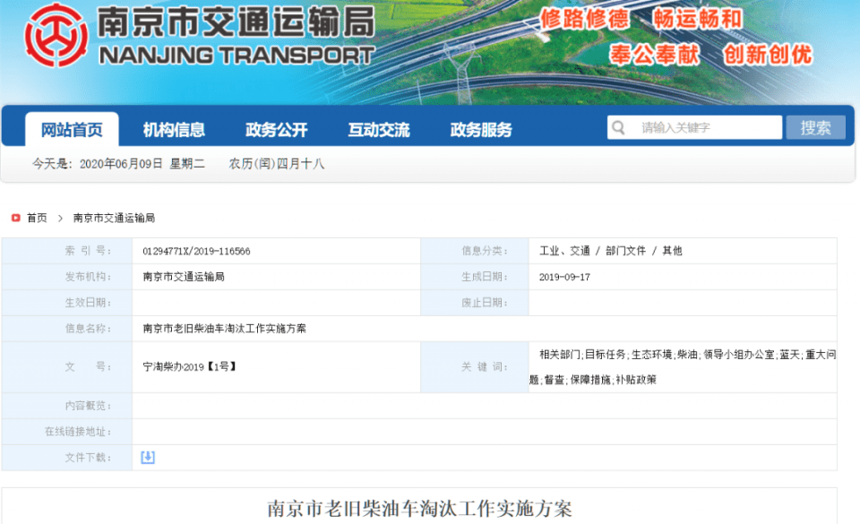The image size is (860, 524).
Task: Click the 信息分类 value 工业、交通
Action: [x=564, y=251]
